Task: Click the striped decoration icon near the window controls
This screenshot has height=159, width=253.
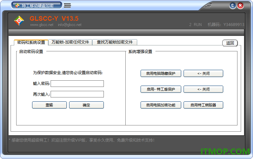Action: point(208,6)
